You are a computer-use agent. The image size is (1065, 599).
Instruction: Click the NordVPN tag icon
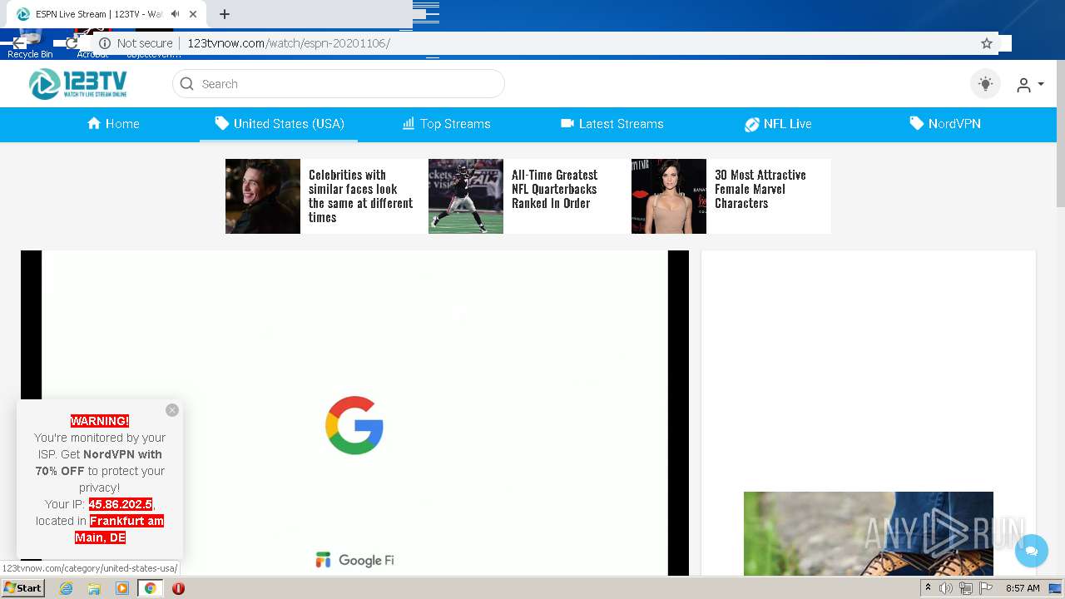pos(916,123)
